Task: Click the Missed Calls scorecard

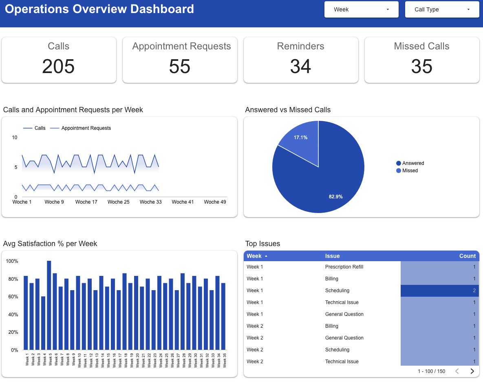Action: [421, 60]
